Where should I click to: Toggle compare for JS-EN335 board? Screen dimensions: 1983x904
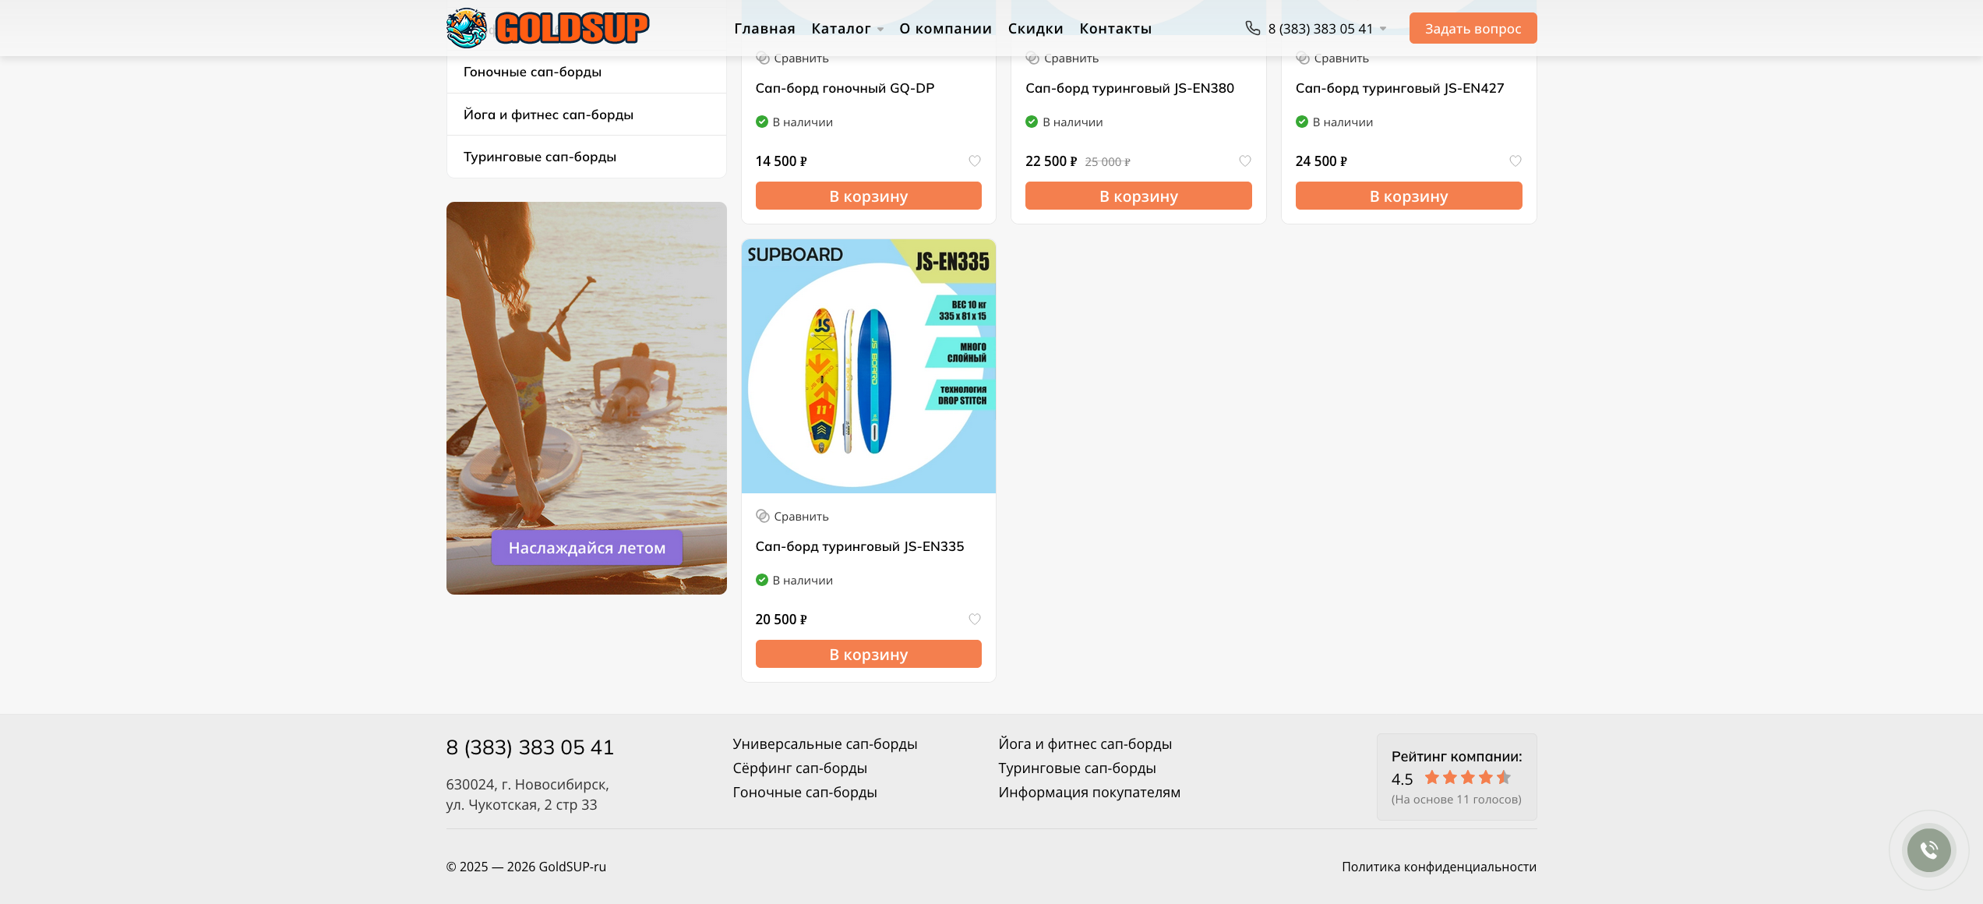tap(792, 517)
